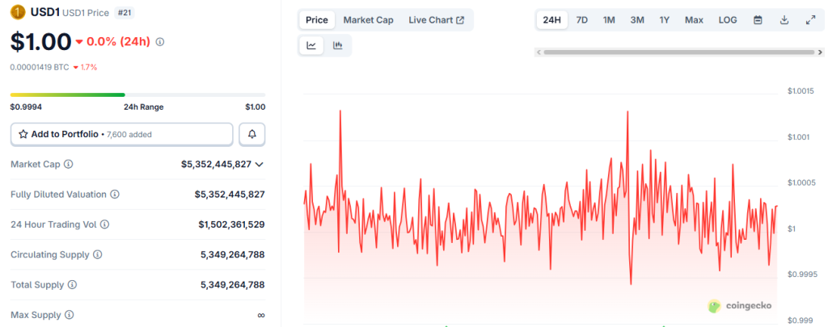The height and width of the screenshot is (327, 828).
Task: Click the USD1 coin logo icon
Action: [18, 11]
